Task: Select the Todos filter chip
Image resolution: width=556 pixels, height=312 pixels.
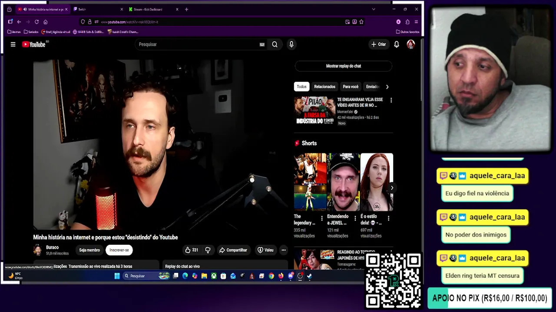Action: click(301, 87)
